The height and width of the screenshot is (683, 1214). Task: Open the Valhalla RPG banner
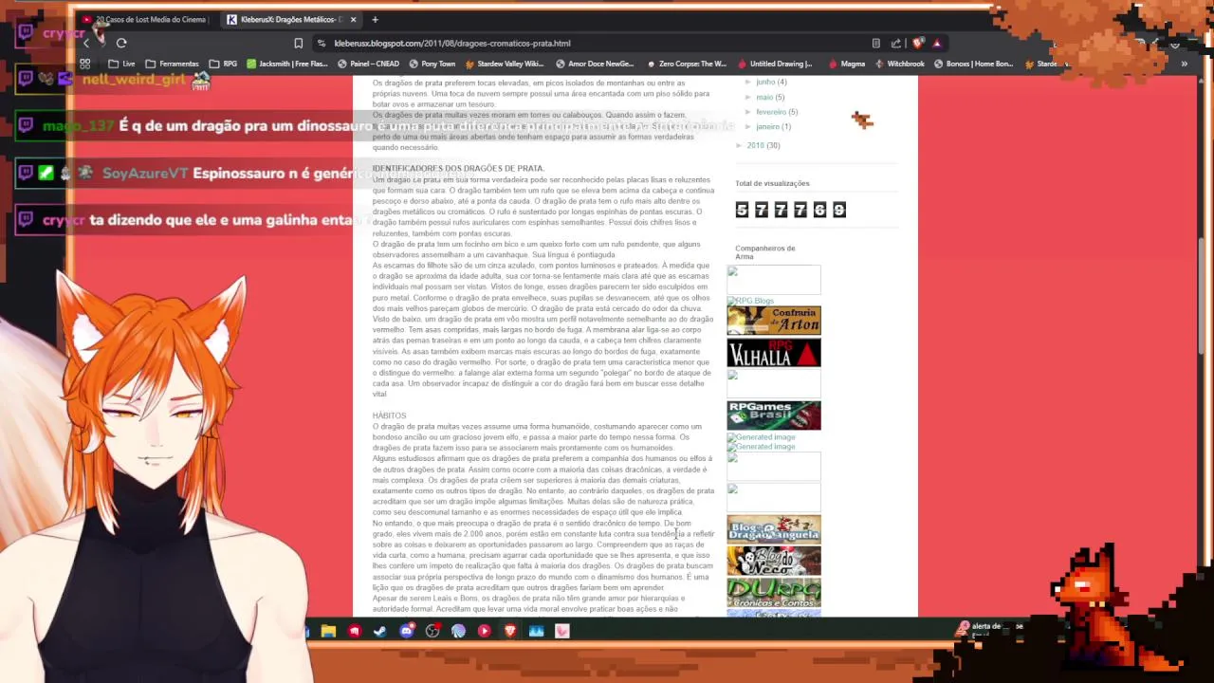[x=774, y=353]
